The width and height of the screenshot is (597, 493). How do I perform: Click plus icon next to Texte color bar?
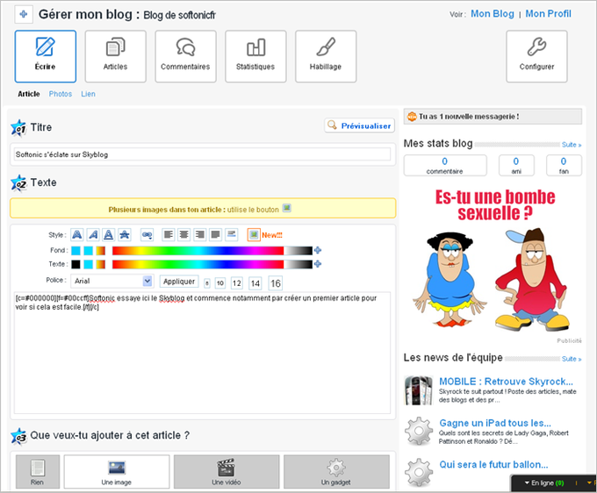pyautogui.click(x=318, y=264)
